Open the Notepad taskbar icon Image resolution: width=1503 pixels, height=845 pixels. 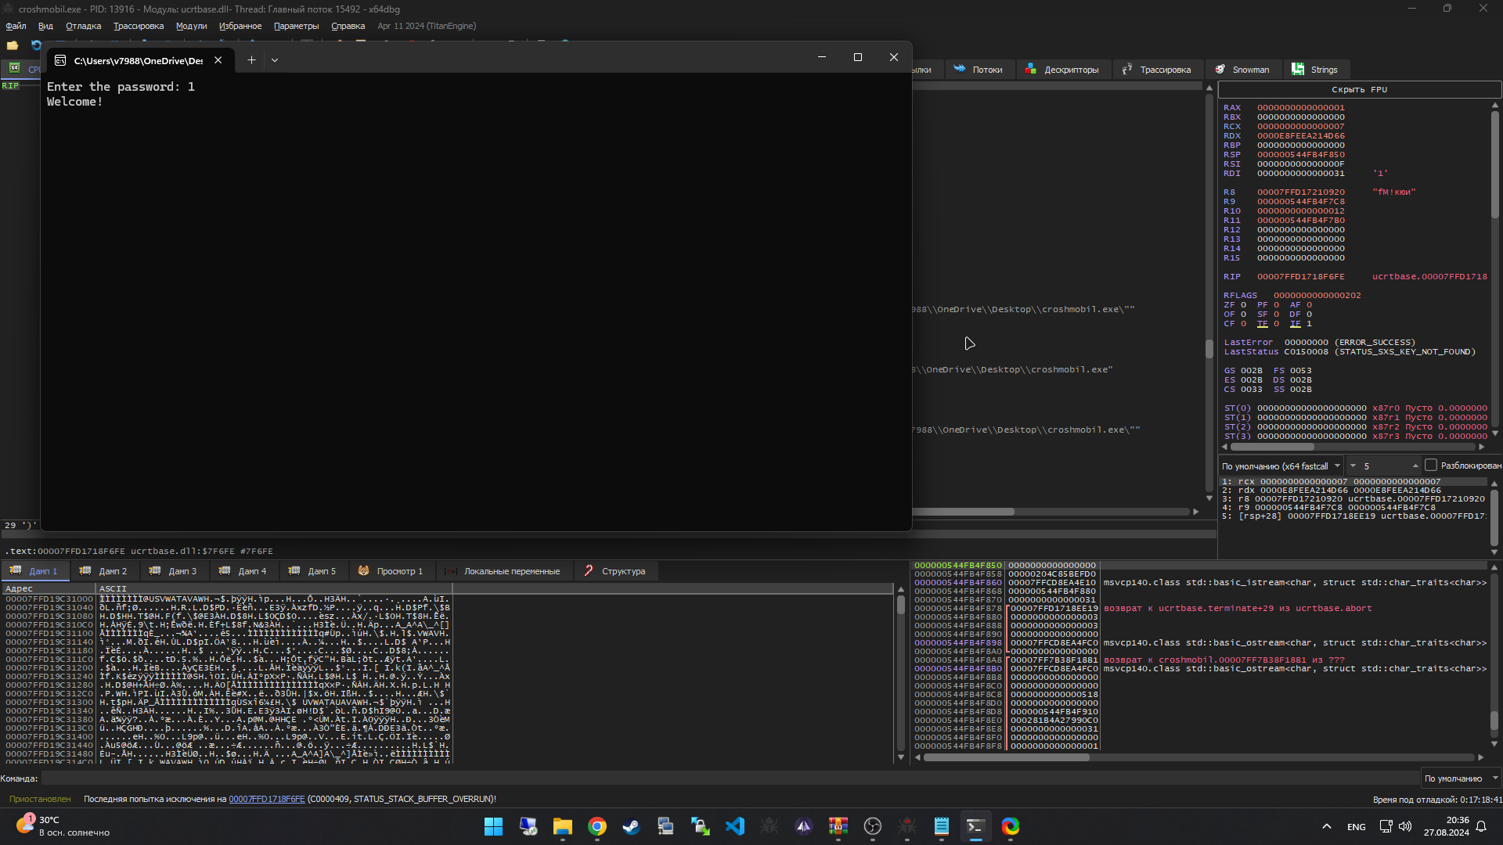(941, 826)
